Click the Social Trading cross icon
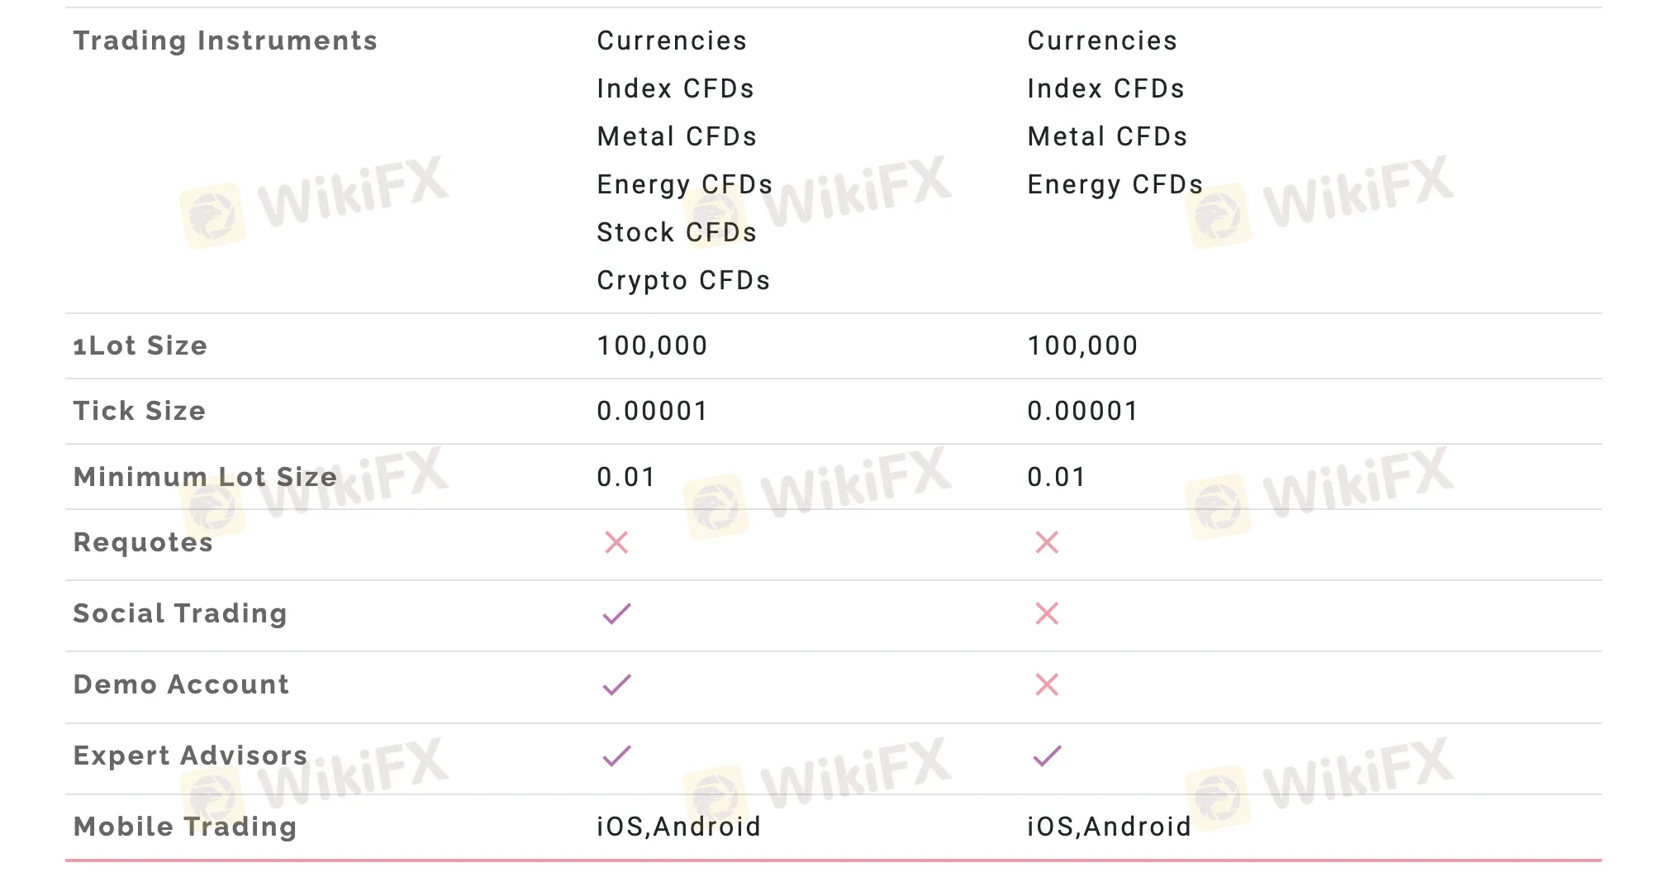The height and width of the screenshot is (896, 1664). coord(1047,613)
